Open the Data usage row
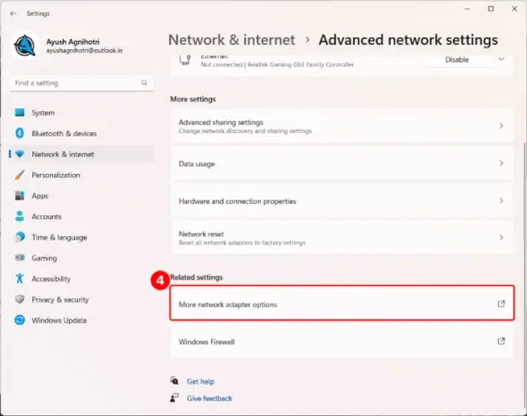 tap(342, 164)
